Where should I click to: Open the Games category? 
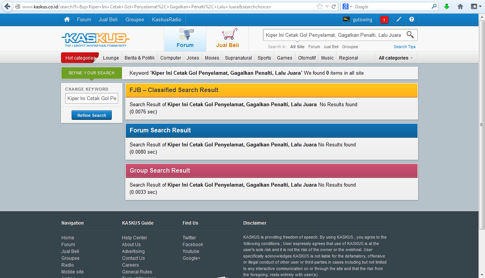tap(285, 58)
